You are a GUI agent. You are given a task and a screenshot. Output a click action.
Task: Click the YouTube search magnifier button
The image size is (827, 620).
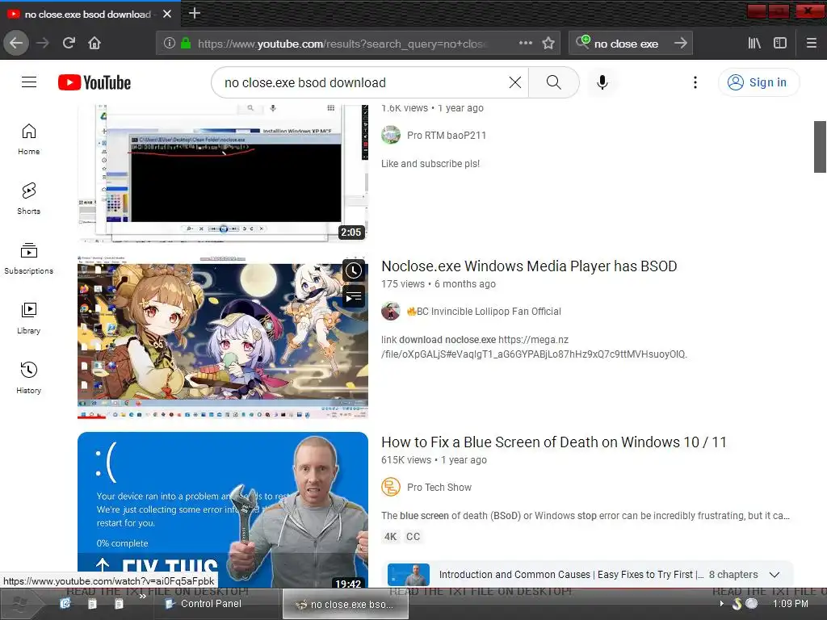554,82
